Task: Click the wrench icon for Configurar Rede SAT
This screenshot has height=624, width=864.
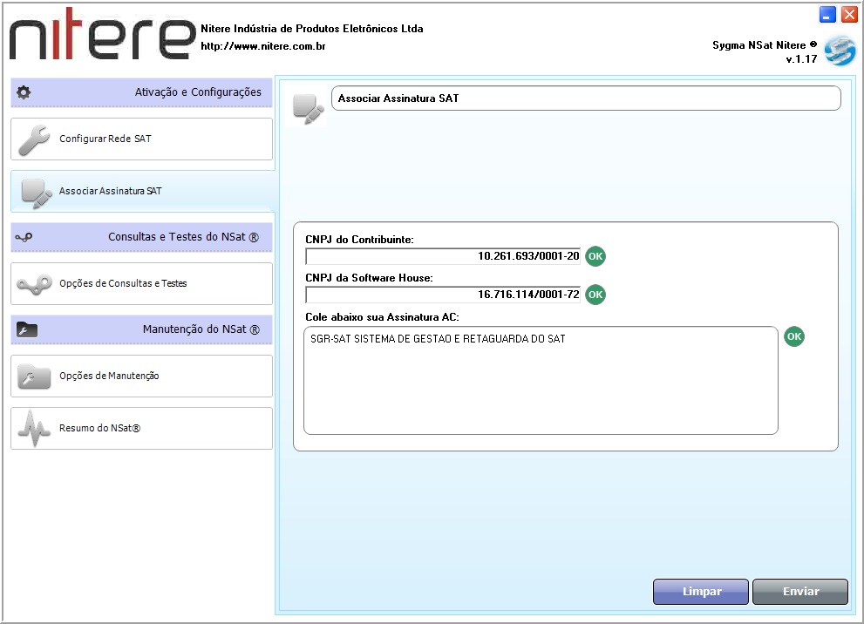Action: 34,140
